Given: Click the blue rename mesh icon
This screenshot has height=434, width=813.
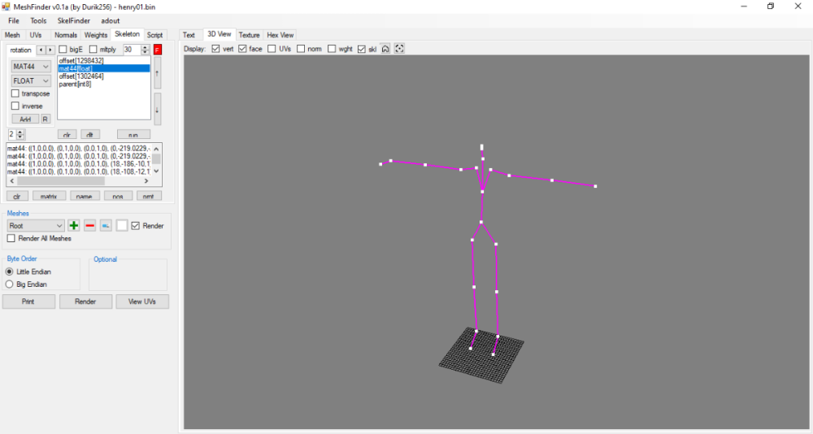Looking at the screenshot, I should click(106, 225).
